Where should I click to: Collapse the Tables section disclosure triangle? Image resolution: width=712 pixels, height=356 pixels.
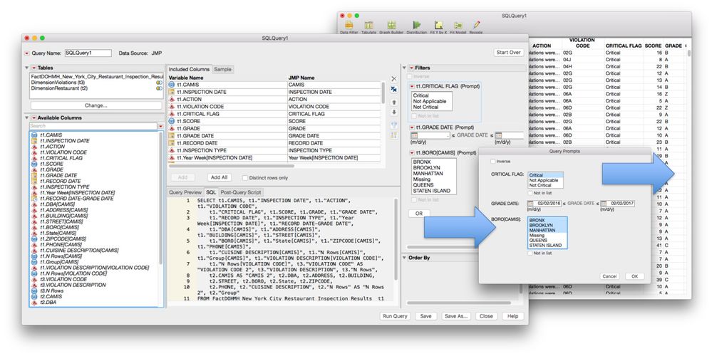pyautogui.click(x=27, y=68)
